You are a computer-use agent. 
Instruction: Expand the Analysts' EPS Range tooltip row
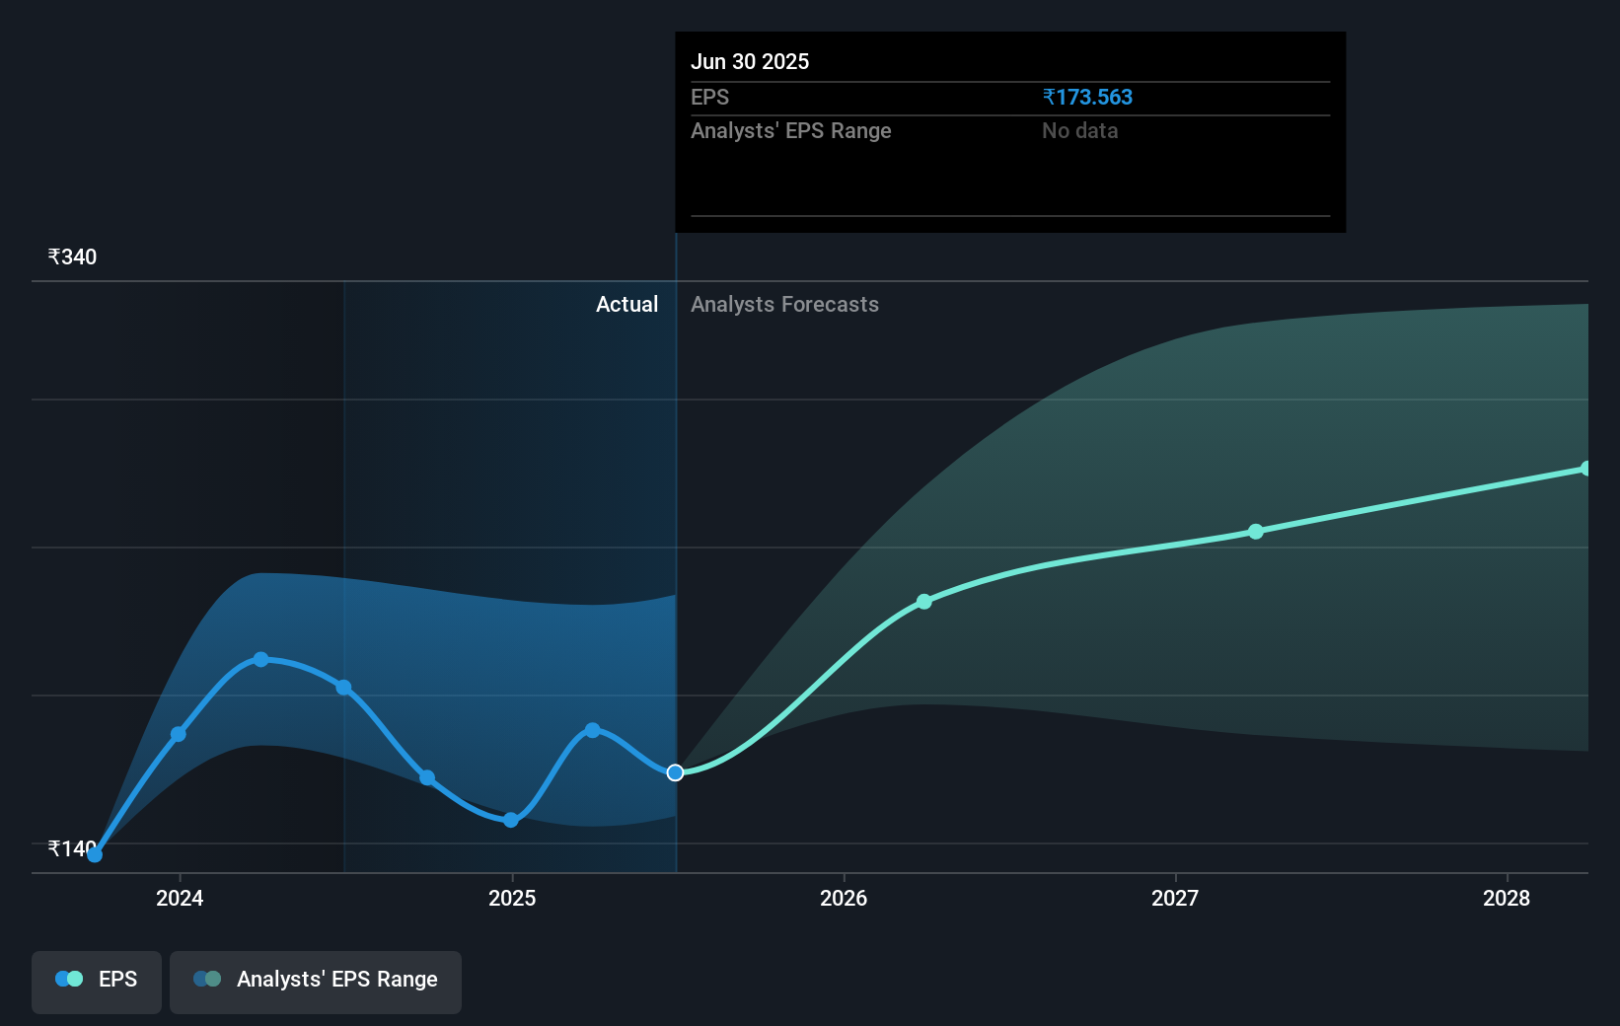click(x=791, y=130)
